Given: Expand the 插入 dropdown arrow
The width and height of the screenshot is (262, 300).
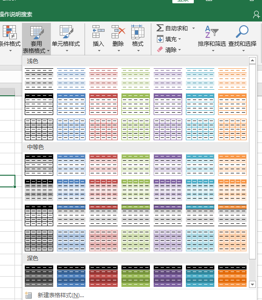Looking at the screenshot, I should 99,51.
